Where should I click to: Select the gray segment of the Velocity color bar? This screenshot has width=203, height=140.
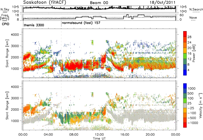pos(185,105)
